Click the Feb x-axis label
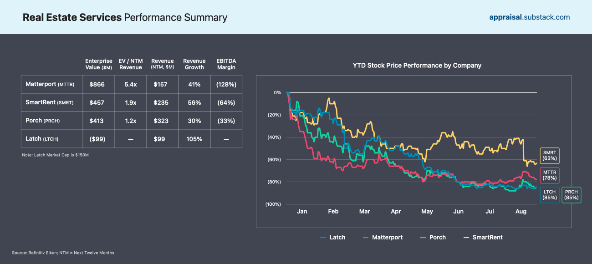592x264 pixels. point(333,212)
